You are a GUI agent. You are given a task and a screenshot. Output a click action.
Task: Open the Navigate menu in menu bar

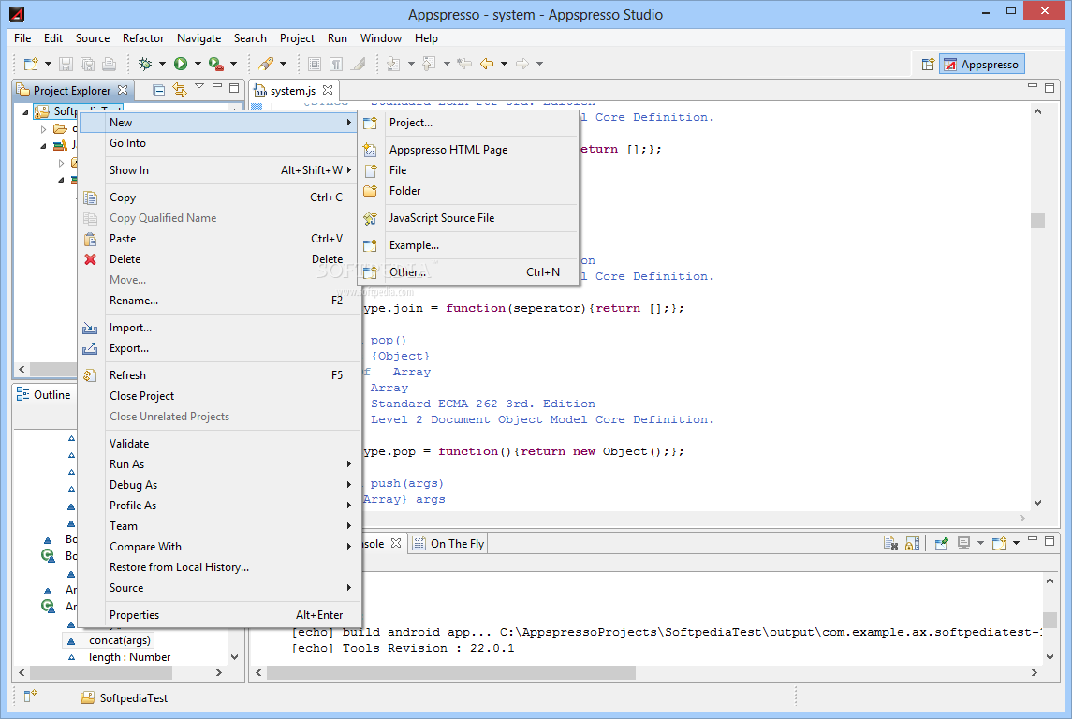coord(198,38)
